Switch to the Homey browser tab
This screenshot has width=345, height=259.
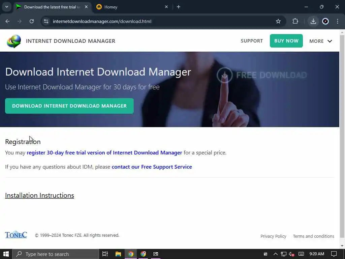(x=132, y=7)
